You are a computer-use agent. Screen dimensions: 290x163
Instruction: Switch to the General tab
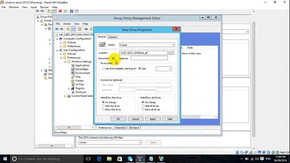click(101, 37)
